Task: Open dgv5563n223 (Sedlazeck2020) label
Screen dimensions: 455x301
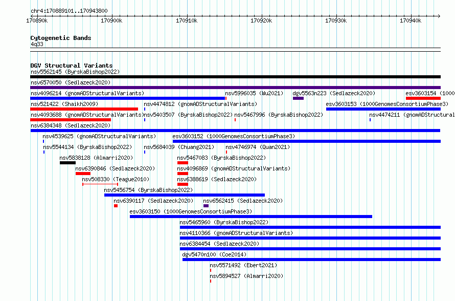Action: point(334,93)
